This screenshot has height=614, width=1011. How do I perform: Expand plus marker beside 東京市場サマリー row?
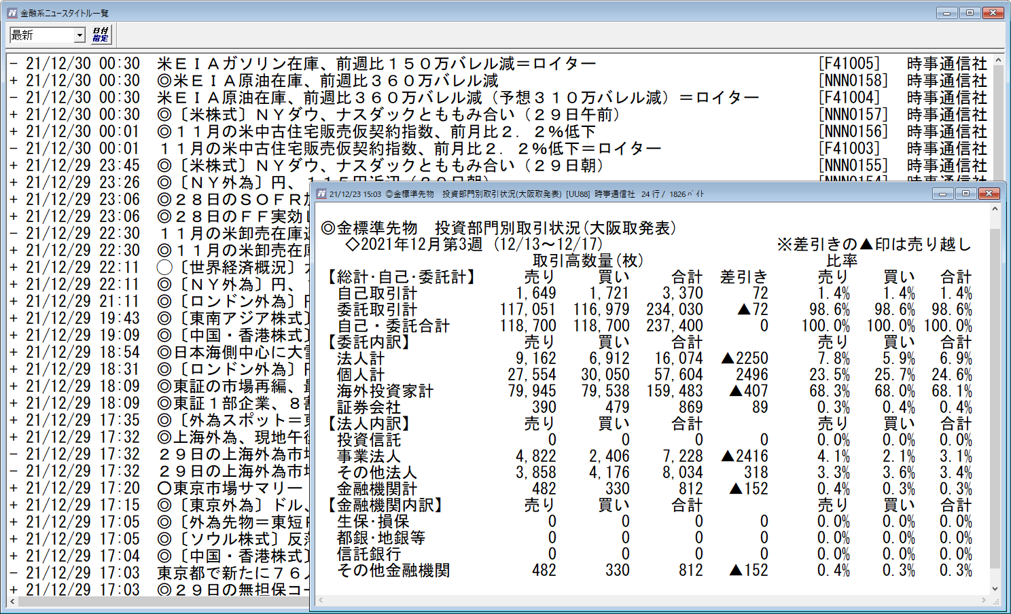click(14, 488)
